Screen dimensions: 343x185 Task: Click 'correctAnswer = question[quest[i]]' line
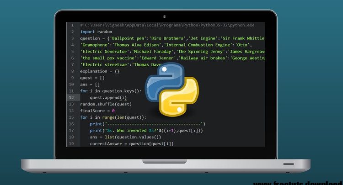(132, 143)
